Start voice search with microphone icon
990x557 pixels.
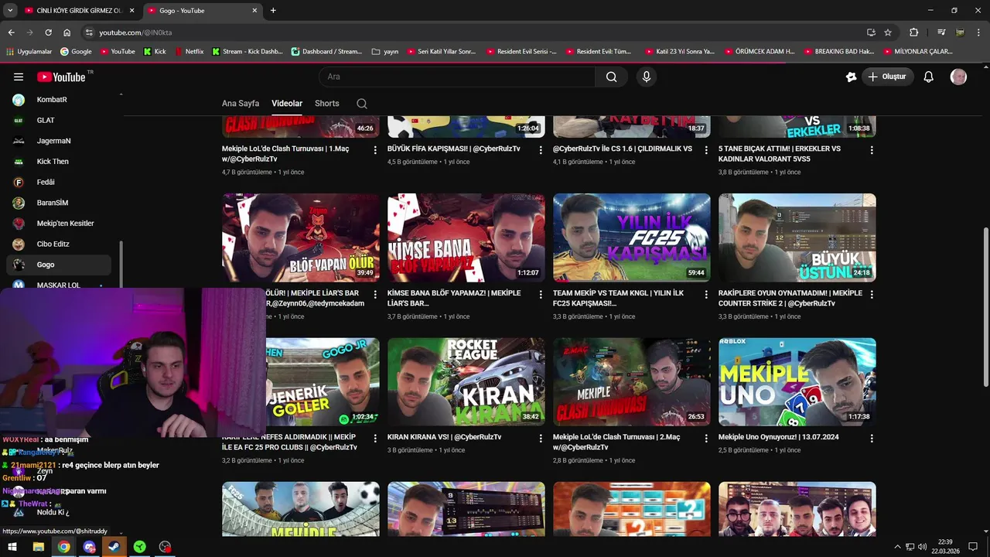(647, 77)
